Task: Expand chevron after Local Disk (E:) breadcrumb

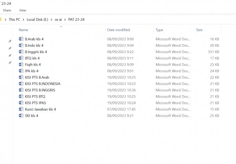Action: point(51,20)
